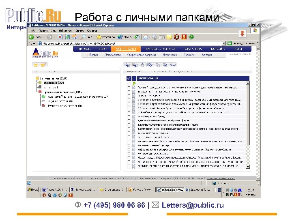Switch to the НОВОСТИ site tab

point(85,49)
